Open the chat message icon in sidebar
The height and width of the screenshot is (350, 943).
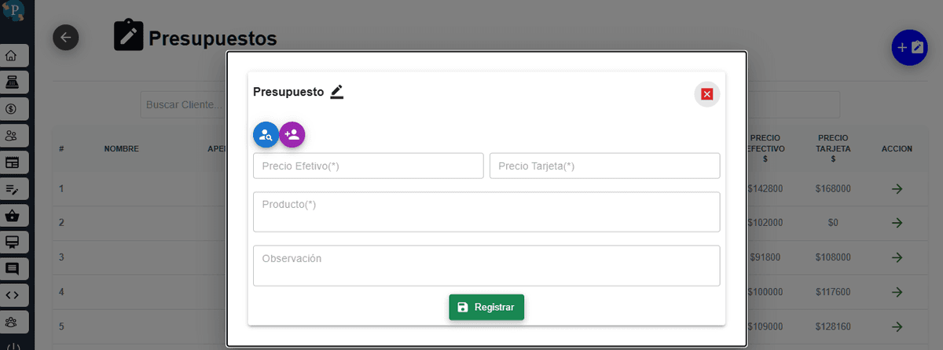[x=12, y=268]
